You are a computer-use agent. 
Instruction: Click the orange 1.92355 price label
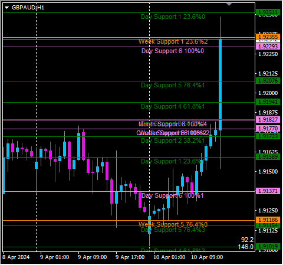(268, 37)
